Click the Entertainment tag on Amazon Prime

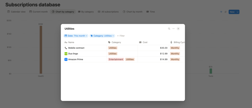point(116,59)
